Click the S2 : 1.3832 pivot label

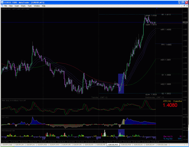click(x=166, y=93)
